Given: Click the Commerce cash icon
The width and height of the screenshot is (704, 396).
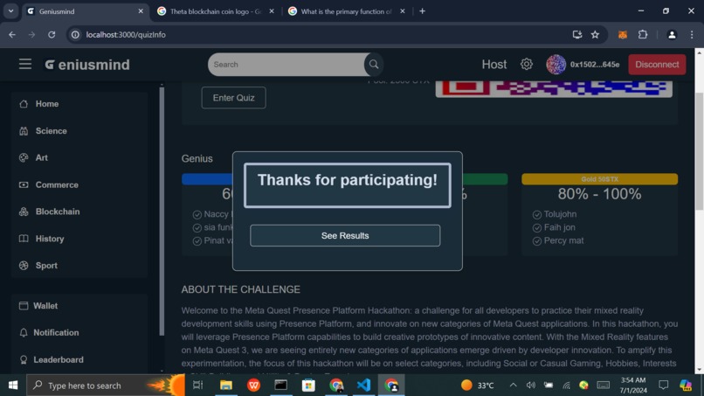Looking at the screenshot, I should (24, 184).
